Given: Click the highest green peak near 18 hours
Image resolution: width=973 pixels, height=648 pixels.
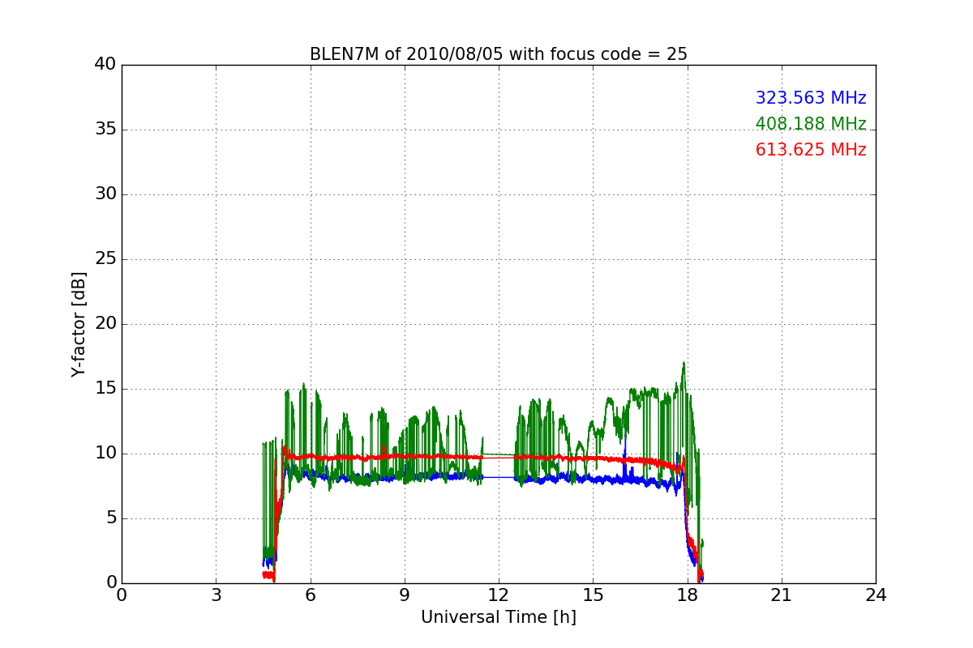Looking at the screenshot, I should click(x=684, y=364).
